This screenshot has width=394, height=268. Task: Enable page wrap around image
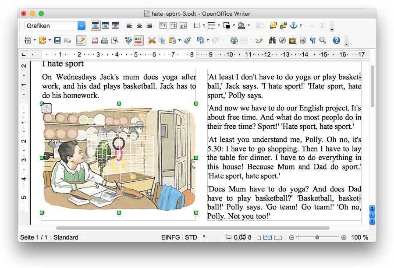point(105,26)
